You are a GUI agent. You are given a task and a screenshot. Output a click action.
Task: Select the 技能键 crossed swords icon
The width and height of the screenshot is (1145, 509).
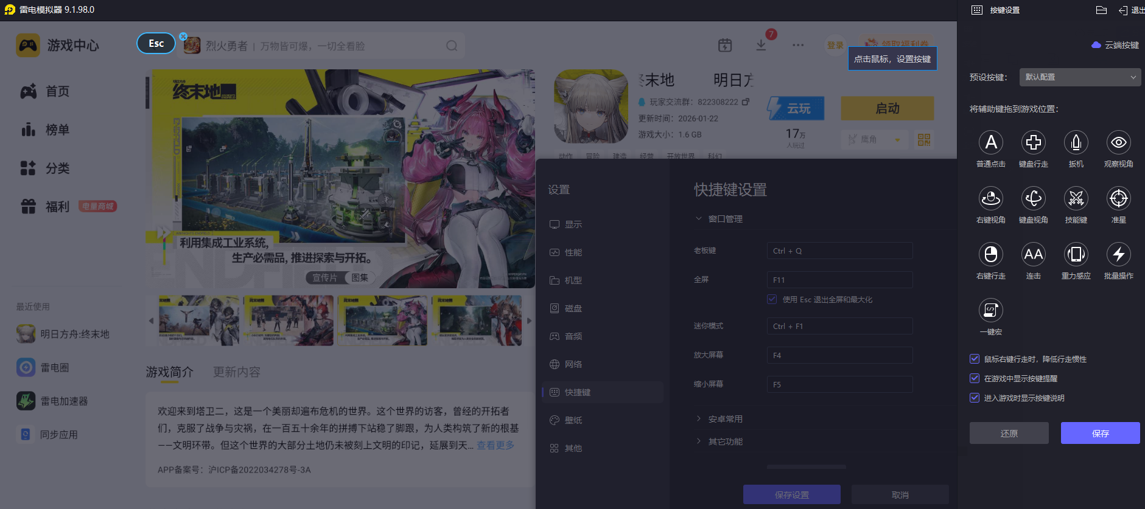tap(1076, 198)
